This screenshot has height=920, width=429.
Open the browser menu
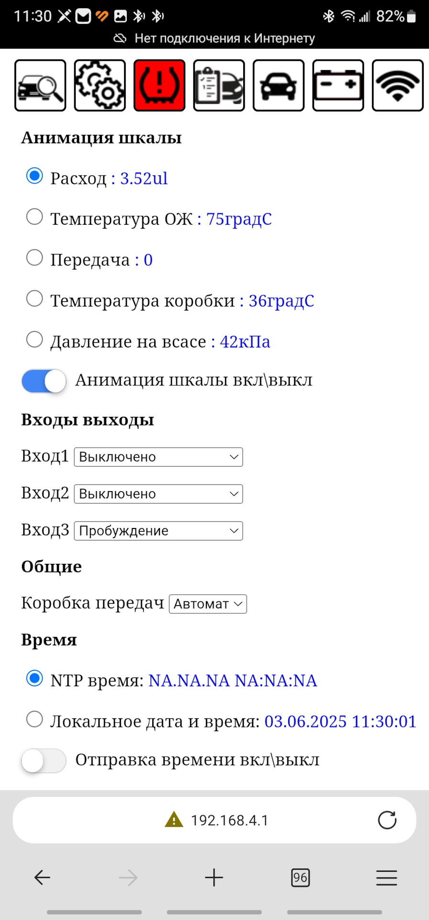(x=387, y=878)
